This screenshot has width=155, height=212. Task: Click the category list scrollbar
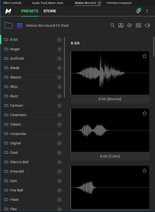[64, 67]
